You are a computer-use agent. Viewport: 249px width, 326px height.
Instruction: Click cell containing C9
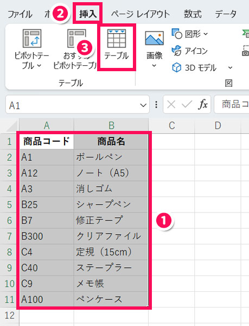47,284
